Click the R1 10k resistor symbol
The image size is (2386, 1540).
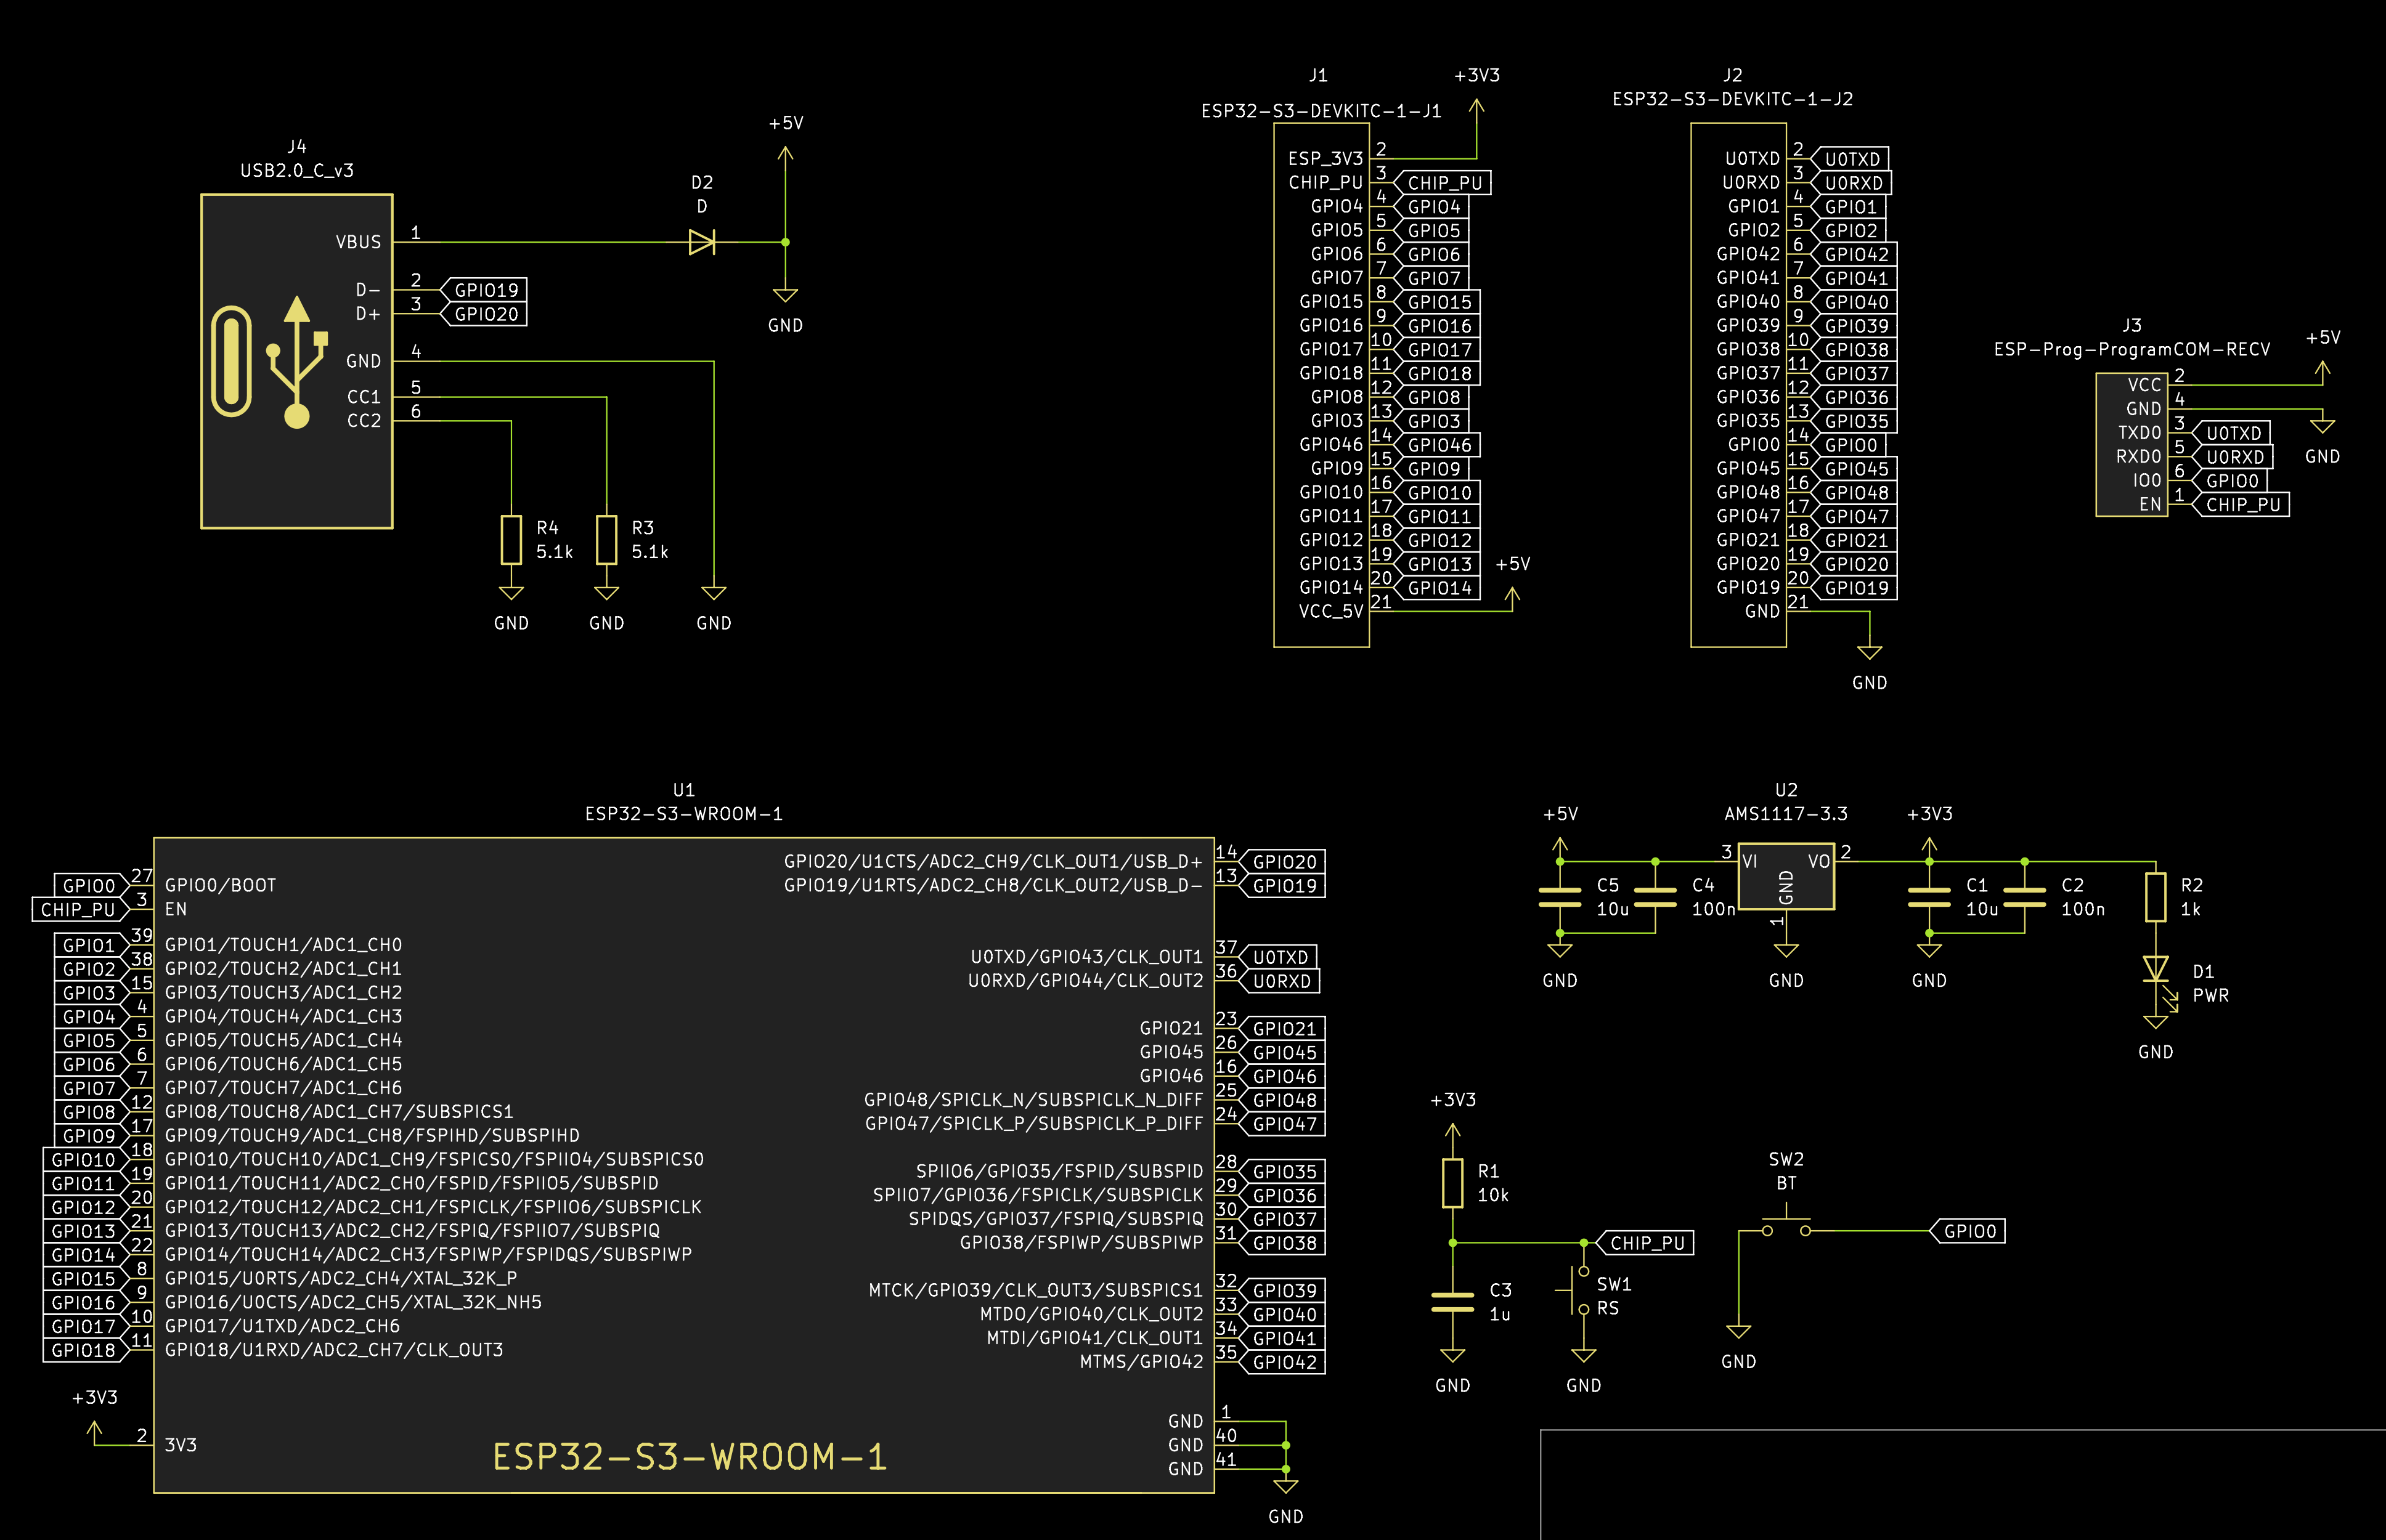point(1452,1183)
